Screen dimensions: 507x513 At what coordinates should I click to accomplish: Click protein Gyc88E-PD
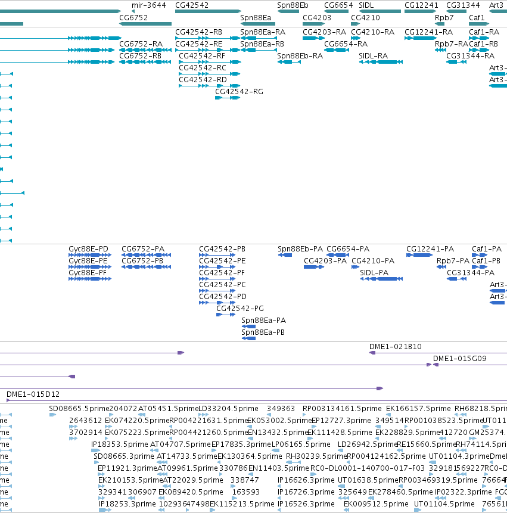(88, 249)
